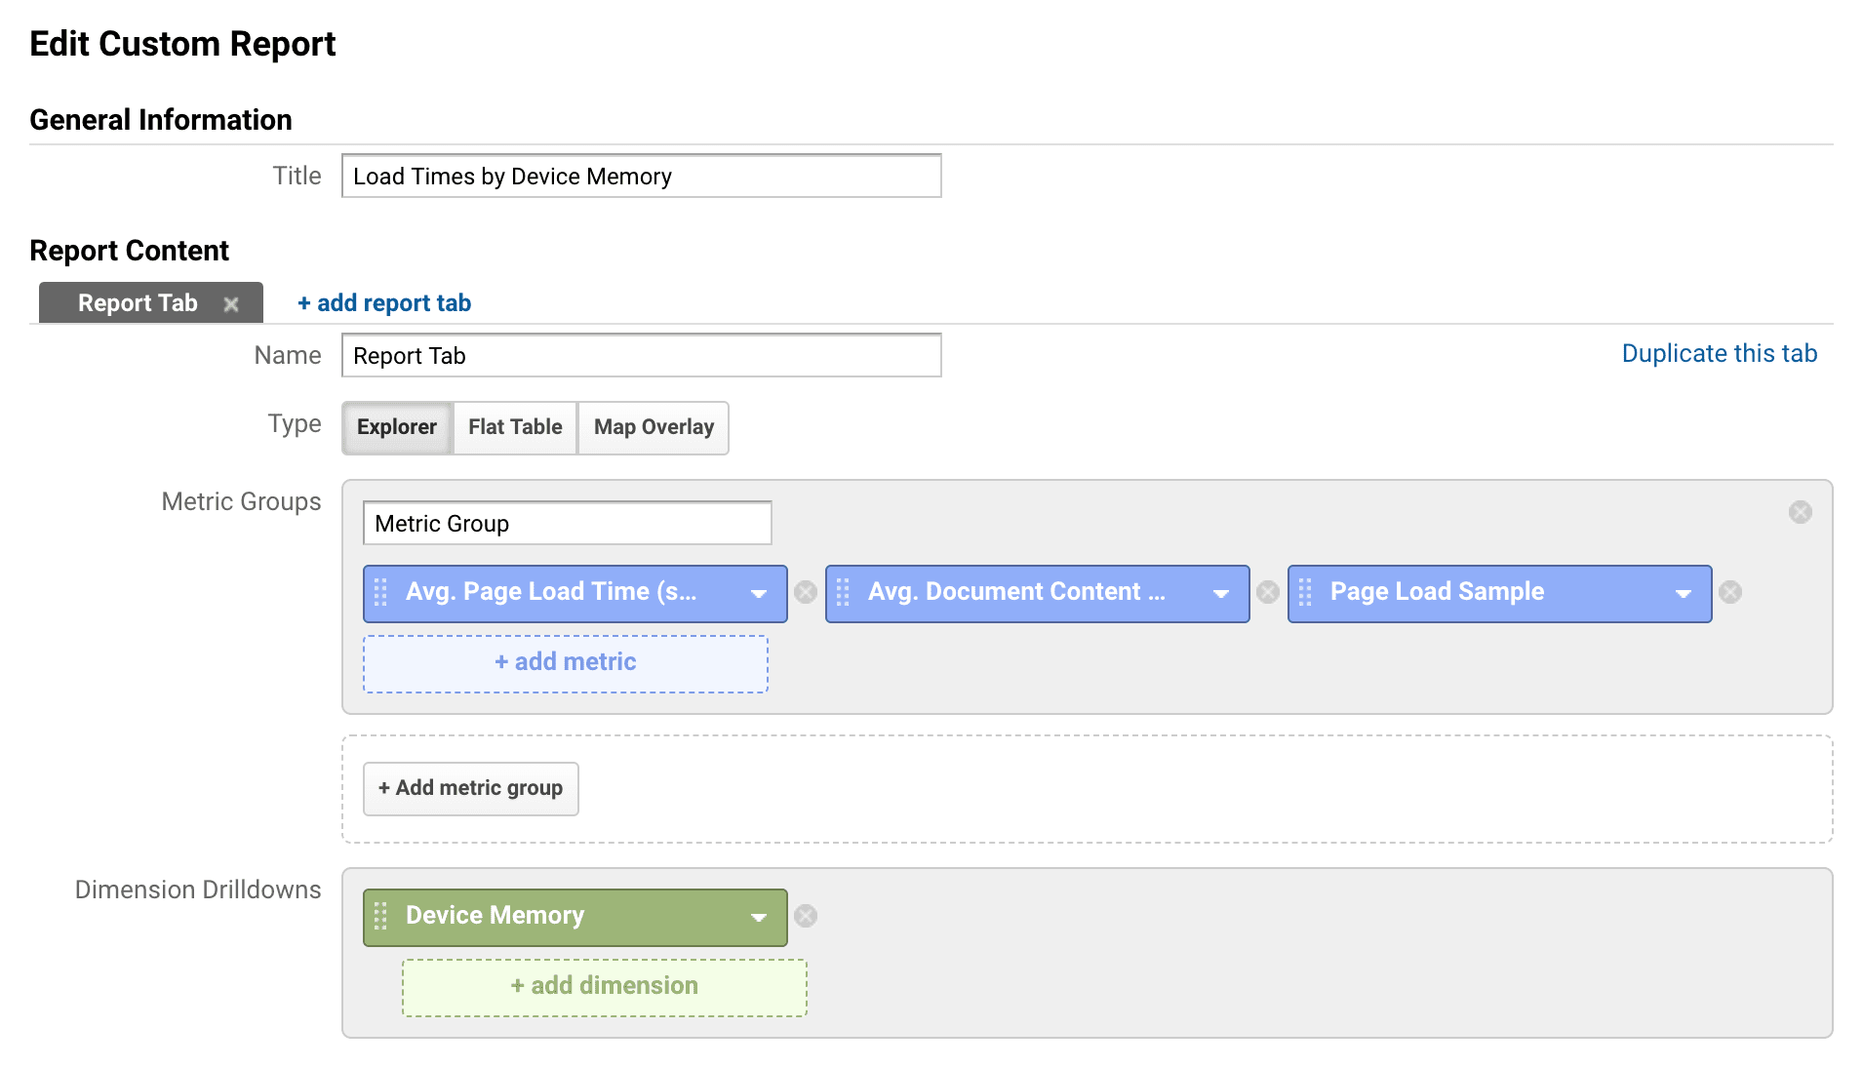The height and width of the screenshot is (1068, 1863).
Task: Switch to the Map Overlay type
Action: click(x=653, y=427)
